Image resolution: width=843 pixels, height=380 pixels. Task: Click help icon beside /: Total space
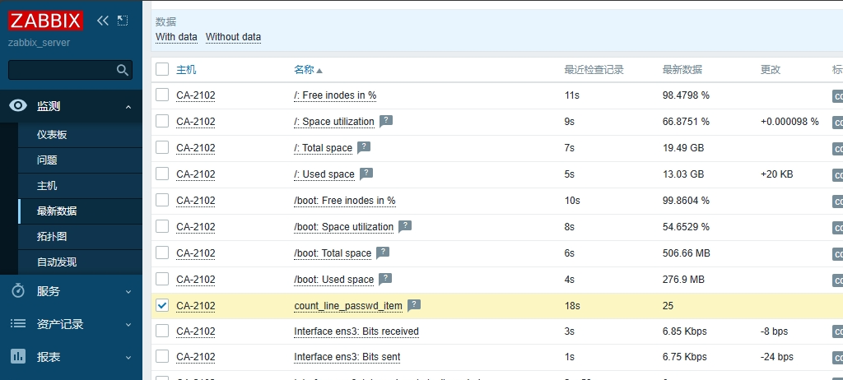click(363, 147)
